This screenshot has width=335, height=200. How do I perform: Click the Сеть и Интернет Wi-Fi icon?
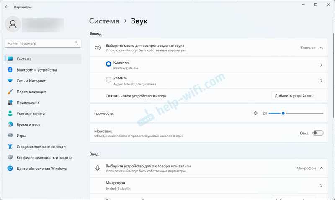pos(10,81)
